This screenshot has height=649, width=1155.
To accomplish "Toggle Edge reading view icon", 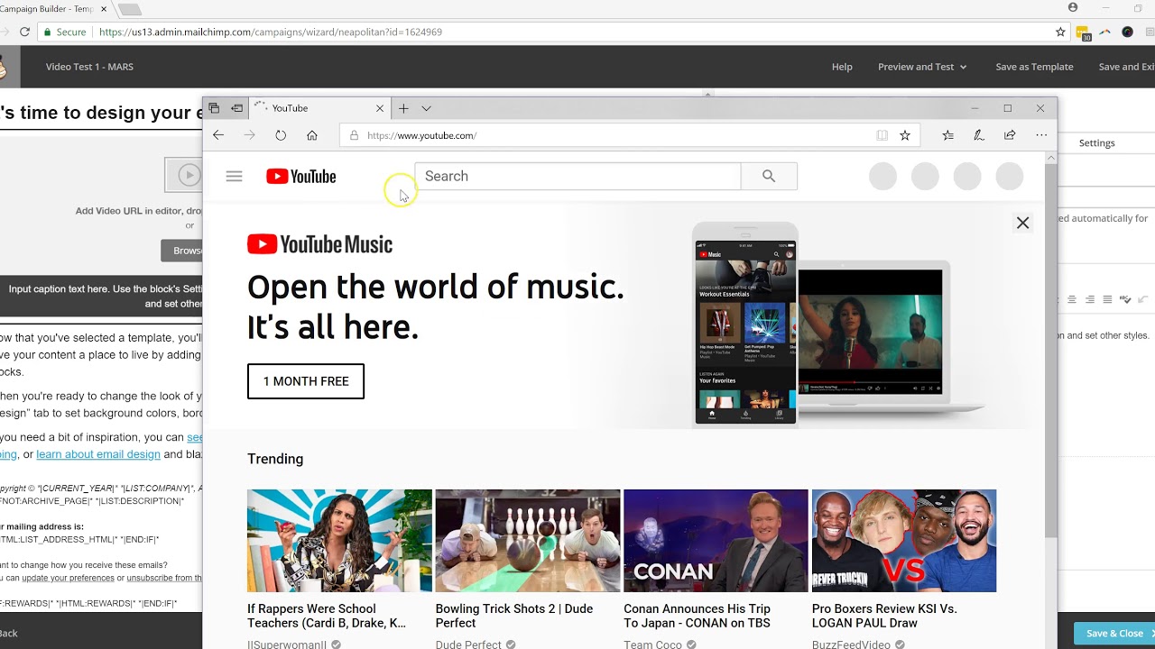I will [x=882, y=135].
